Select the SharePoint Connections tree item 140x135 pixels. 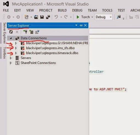38,63
